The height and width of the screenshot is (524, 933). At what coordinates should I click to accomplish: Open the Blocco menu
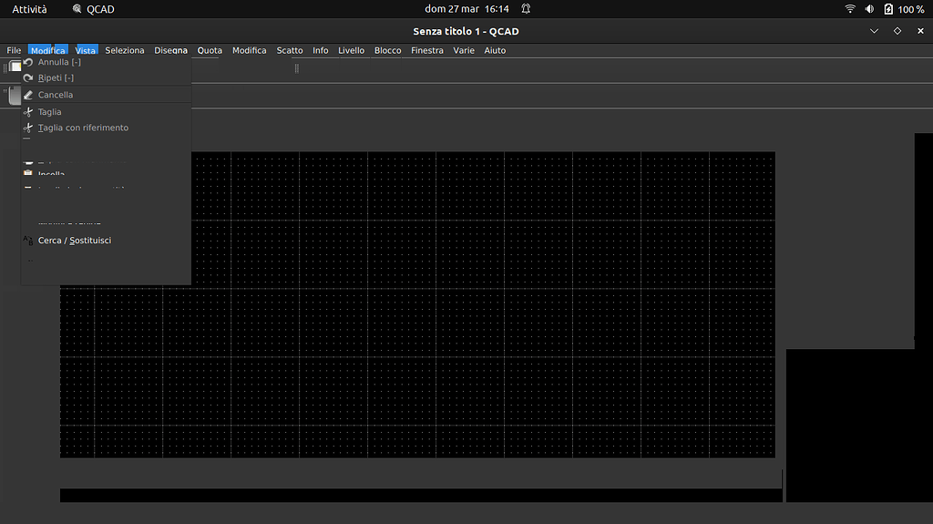(387, 51)
